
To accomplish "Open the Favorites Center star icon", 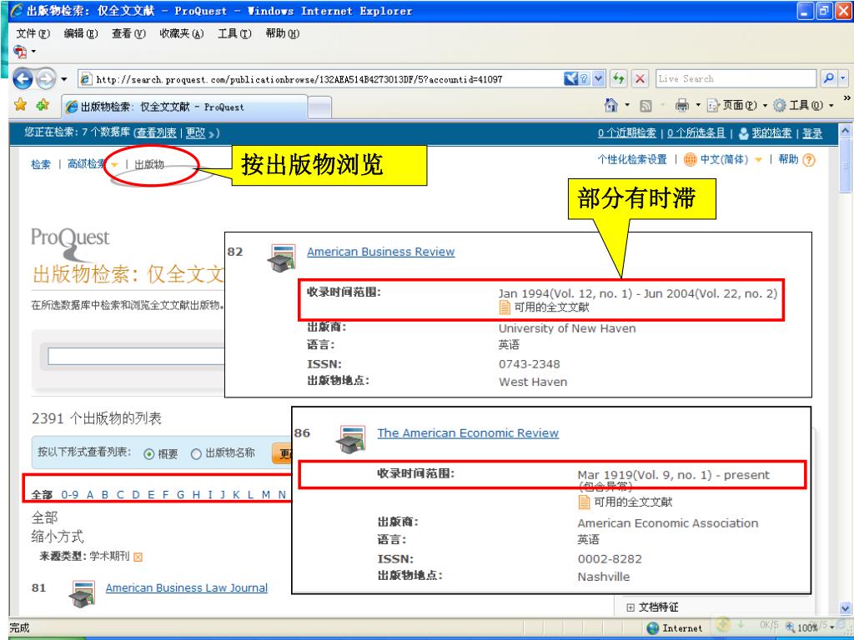I will click(21, 105).
